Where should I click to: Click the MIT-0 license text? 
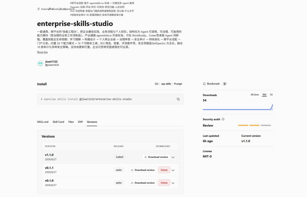coord(207,156)
